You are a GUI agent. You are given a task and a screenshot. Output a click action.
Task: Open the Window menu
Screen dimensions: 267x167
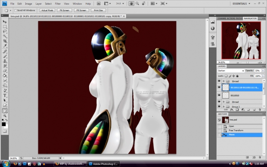77,3
